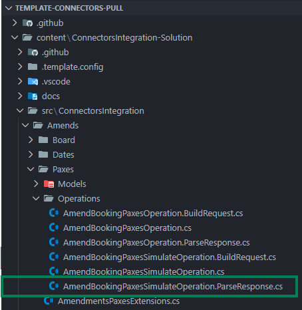Collapse the src\ConnectorsIntegration folder chevron
Screen dimensions: 302x310
coord(20,110)
